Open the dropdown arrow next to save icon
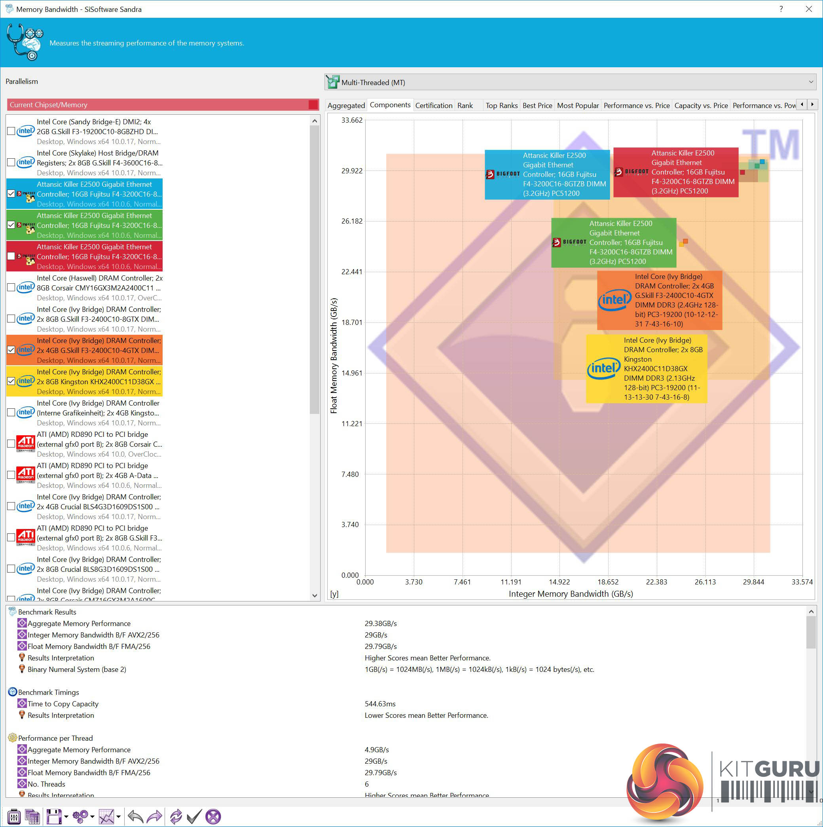 click(x=66, y=817)
